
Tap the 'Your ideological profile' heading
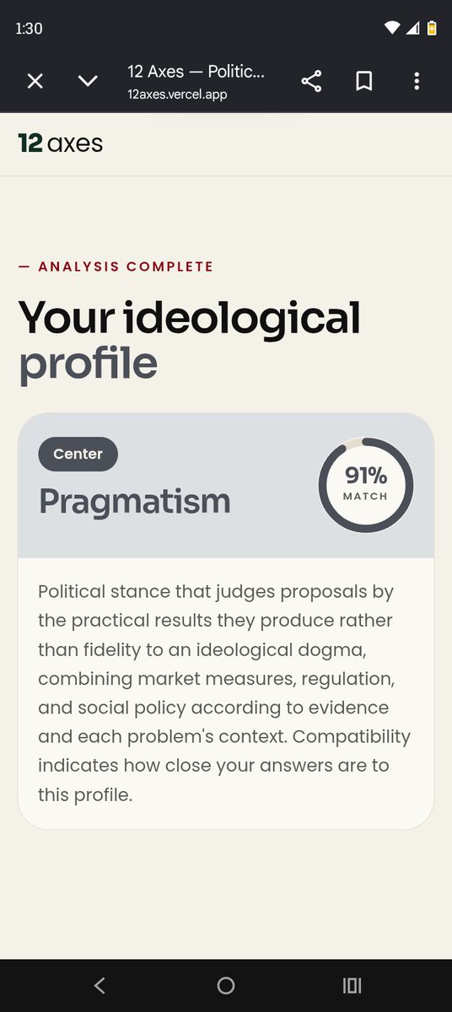click(x=190, y=339)
